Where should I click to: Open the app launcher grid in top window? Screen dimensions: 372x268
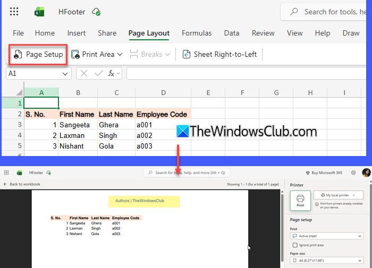pos(14,11)
